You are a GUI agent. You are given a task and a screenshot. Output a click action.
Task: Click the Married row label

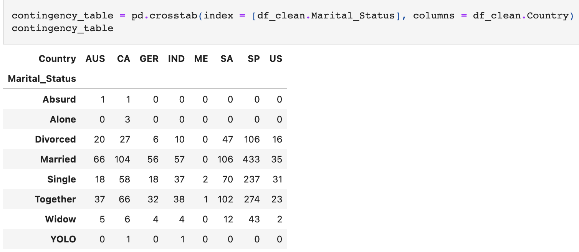(58, 159)
